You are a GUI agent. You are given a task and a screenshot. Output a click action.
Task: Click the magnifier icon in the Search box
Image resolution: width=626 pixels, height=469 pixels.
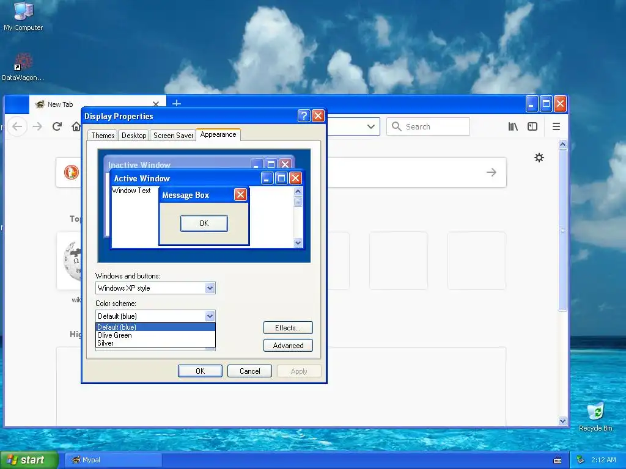(396, 126)
